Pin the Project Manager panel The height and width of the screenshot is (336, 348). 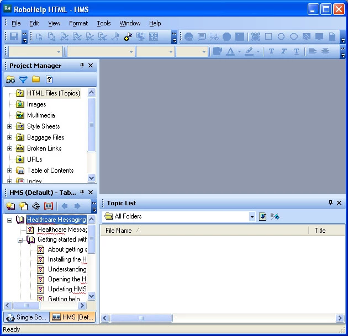82,66
